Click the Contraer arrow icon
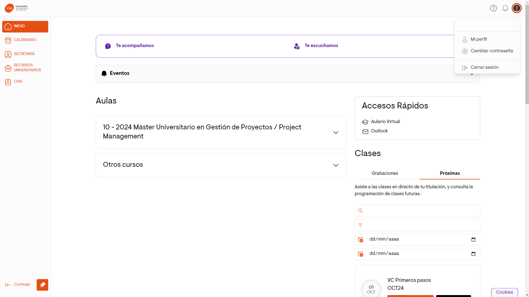The height and width of the screenshot is (297, 529). (8, 285)
